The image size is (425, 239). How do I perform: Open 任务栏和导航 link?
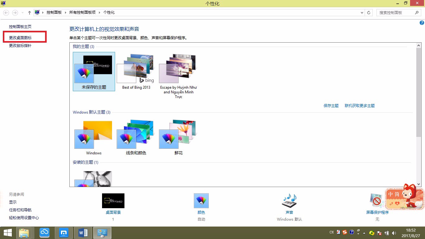point(20,210)
